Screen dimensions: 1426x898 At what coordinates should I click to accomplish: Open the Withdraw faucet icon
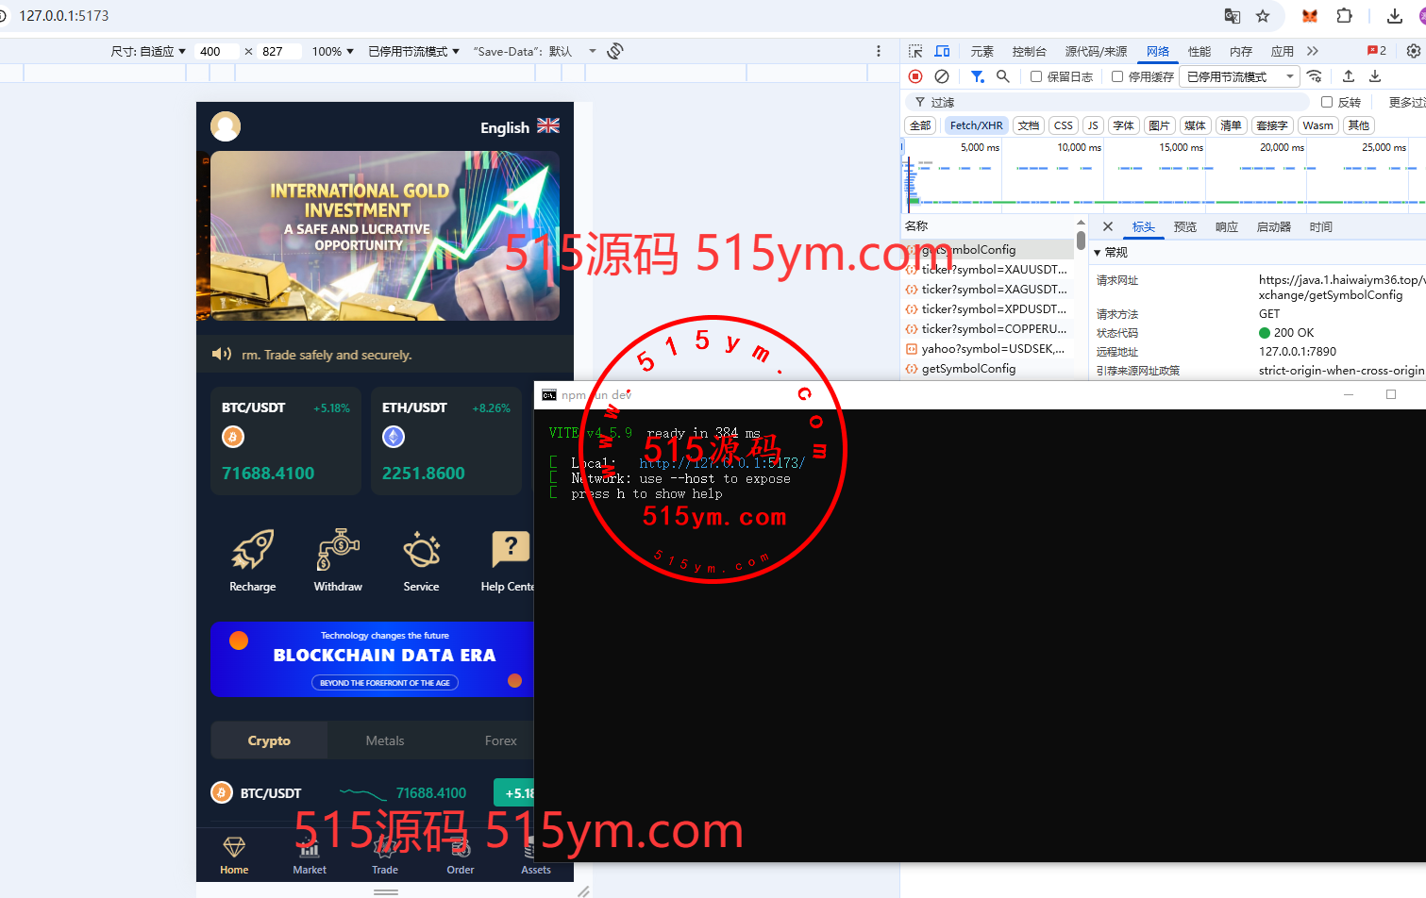(x=337, y=550)
